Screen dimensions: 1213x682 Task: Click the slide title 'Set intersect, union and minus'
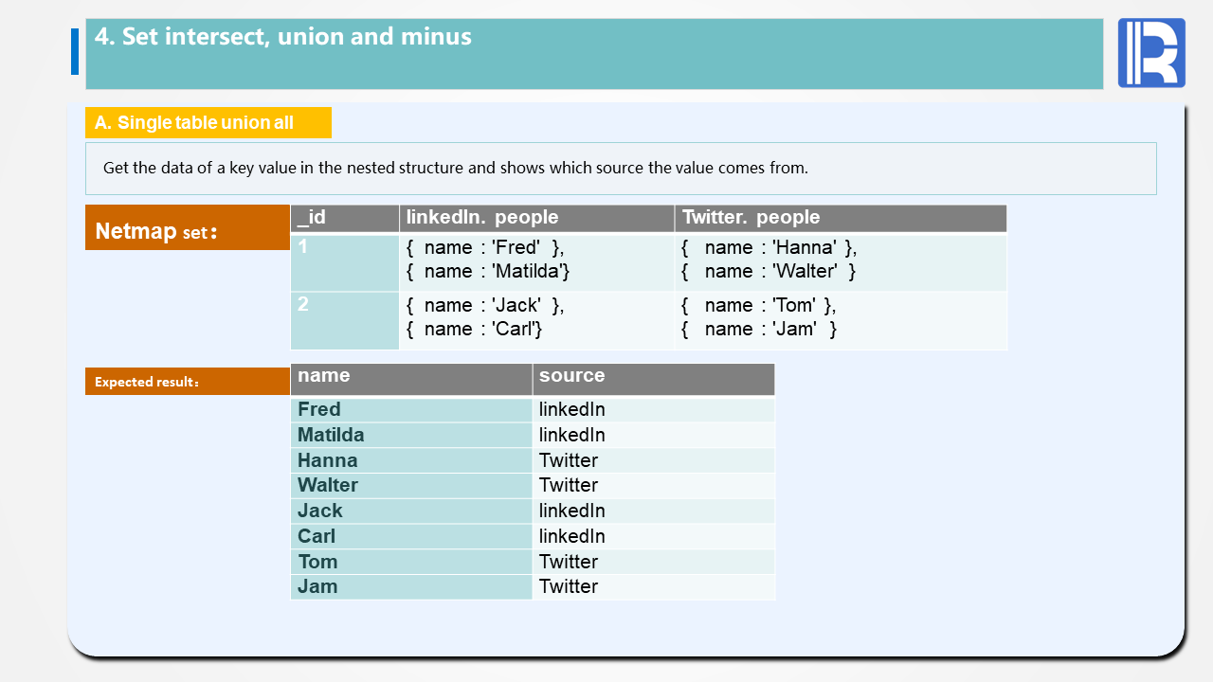pos(282,37)
